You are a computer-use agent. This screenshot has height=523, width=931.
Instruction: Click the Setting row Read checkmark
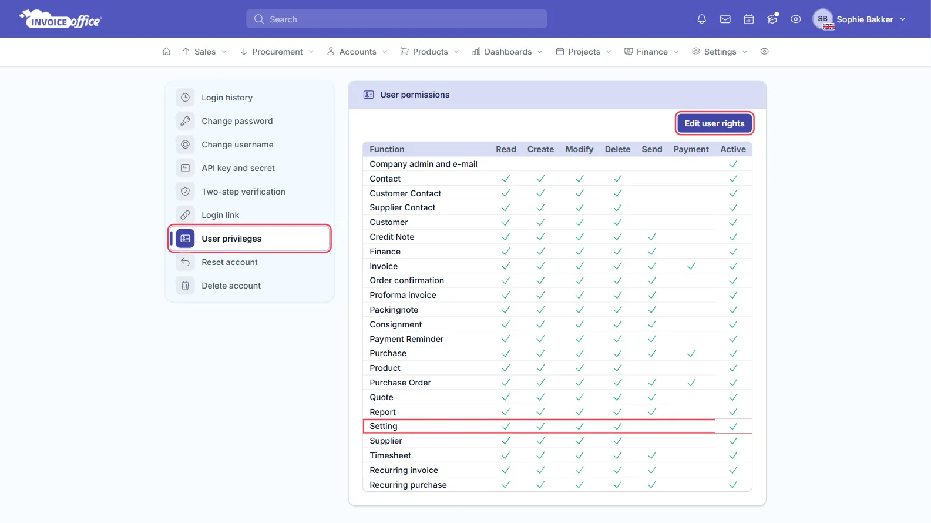click(506, 426)
